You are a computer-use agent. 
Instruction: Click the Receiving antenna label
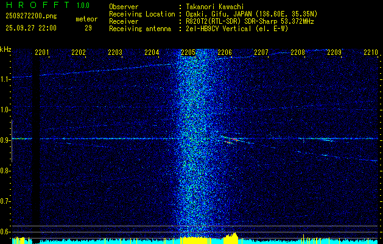(x=140, y=29)
